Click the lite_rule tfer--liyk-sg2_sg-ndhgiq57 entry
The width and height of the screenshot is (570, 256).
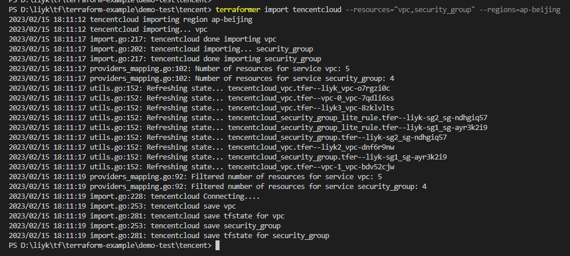click(357, 117)
